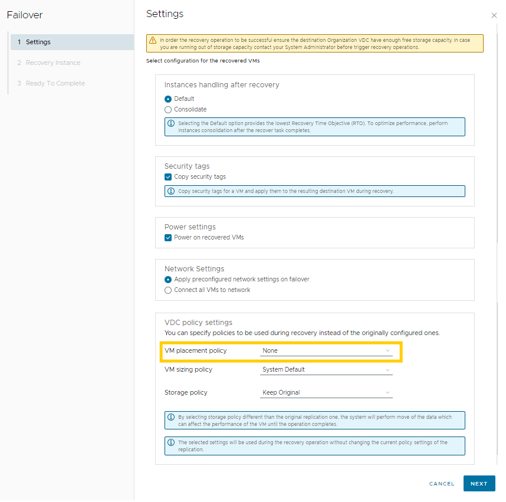The height and width of the screenshot is (502, 506).
Task: Close the Failover wizard with X icon
Action: click(x=494, y=15)
